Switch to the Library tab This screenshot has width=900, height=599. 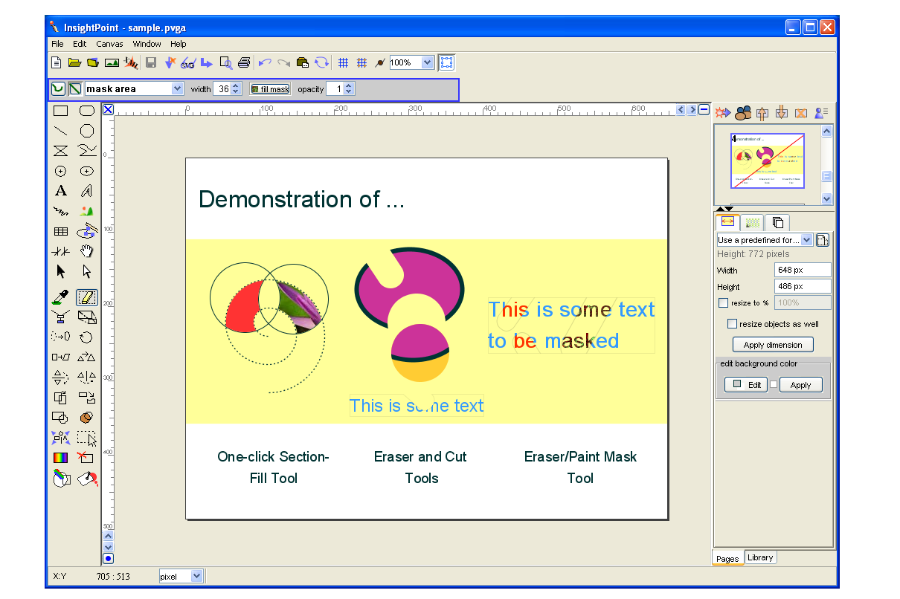(x=759, y=557)
